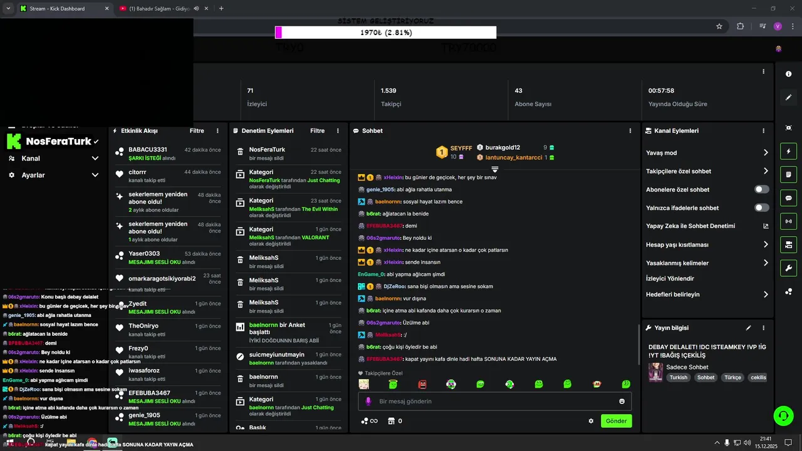Open the system volume icon in tray
802x451 pixels.
pyautogui.click(x=747, y=442)
